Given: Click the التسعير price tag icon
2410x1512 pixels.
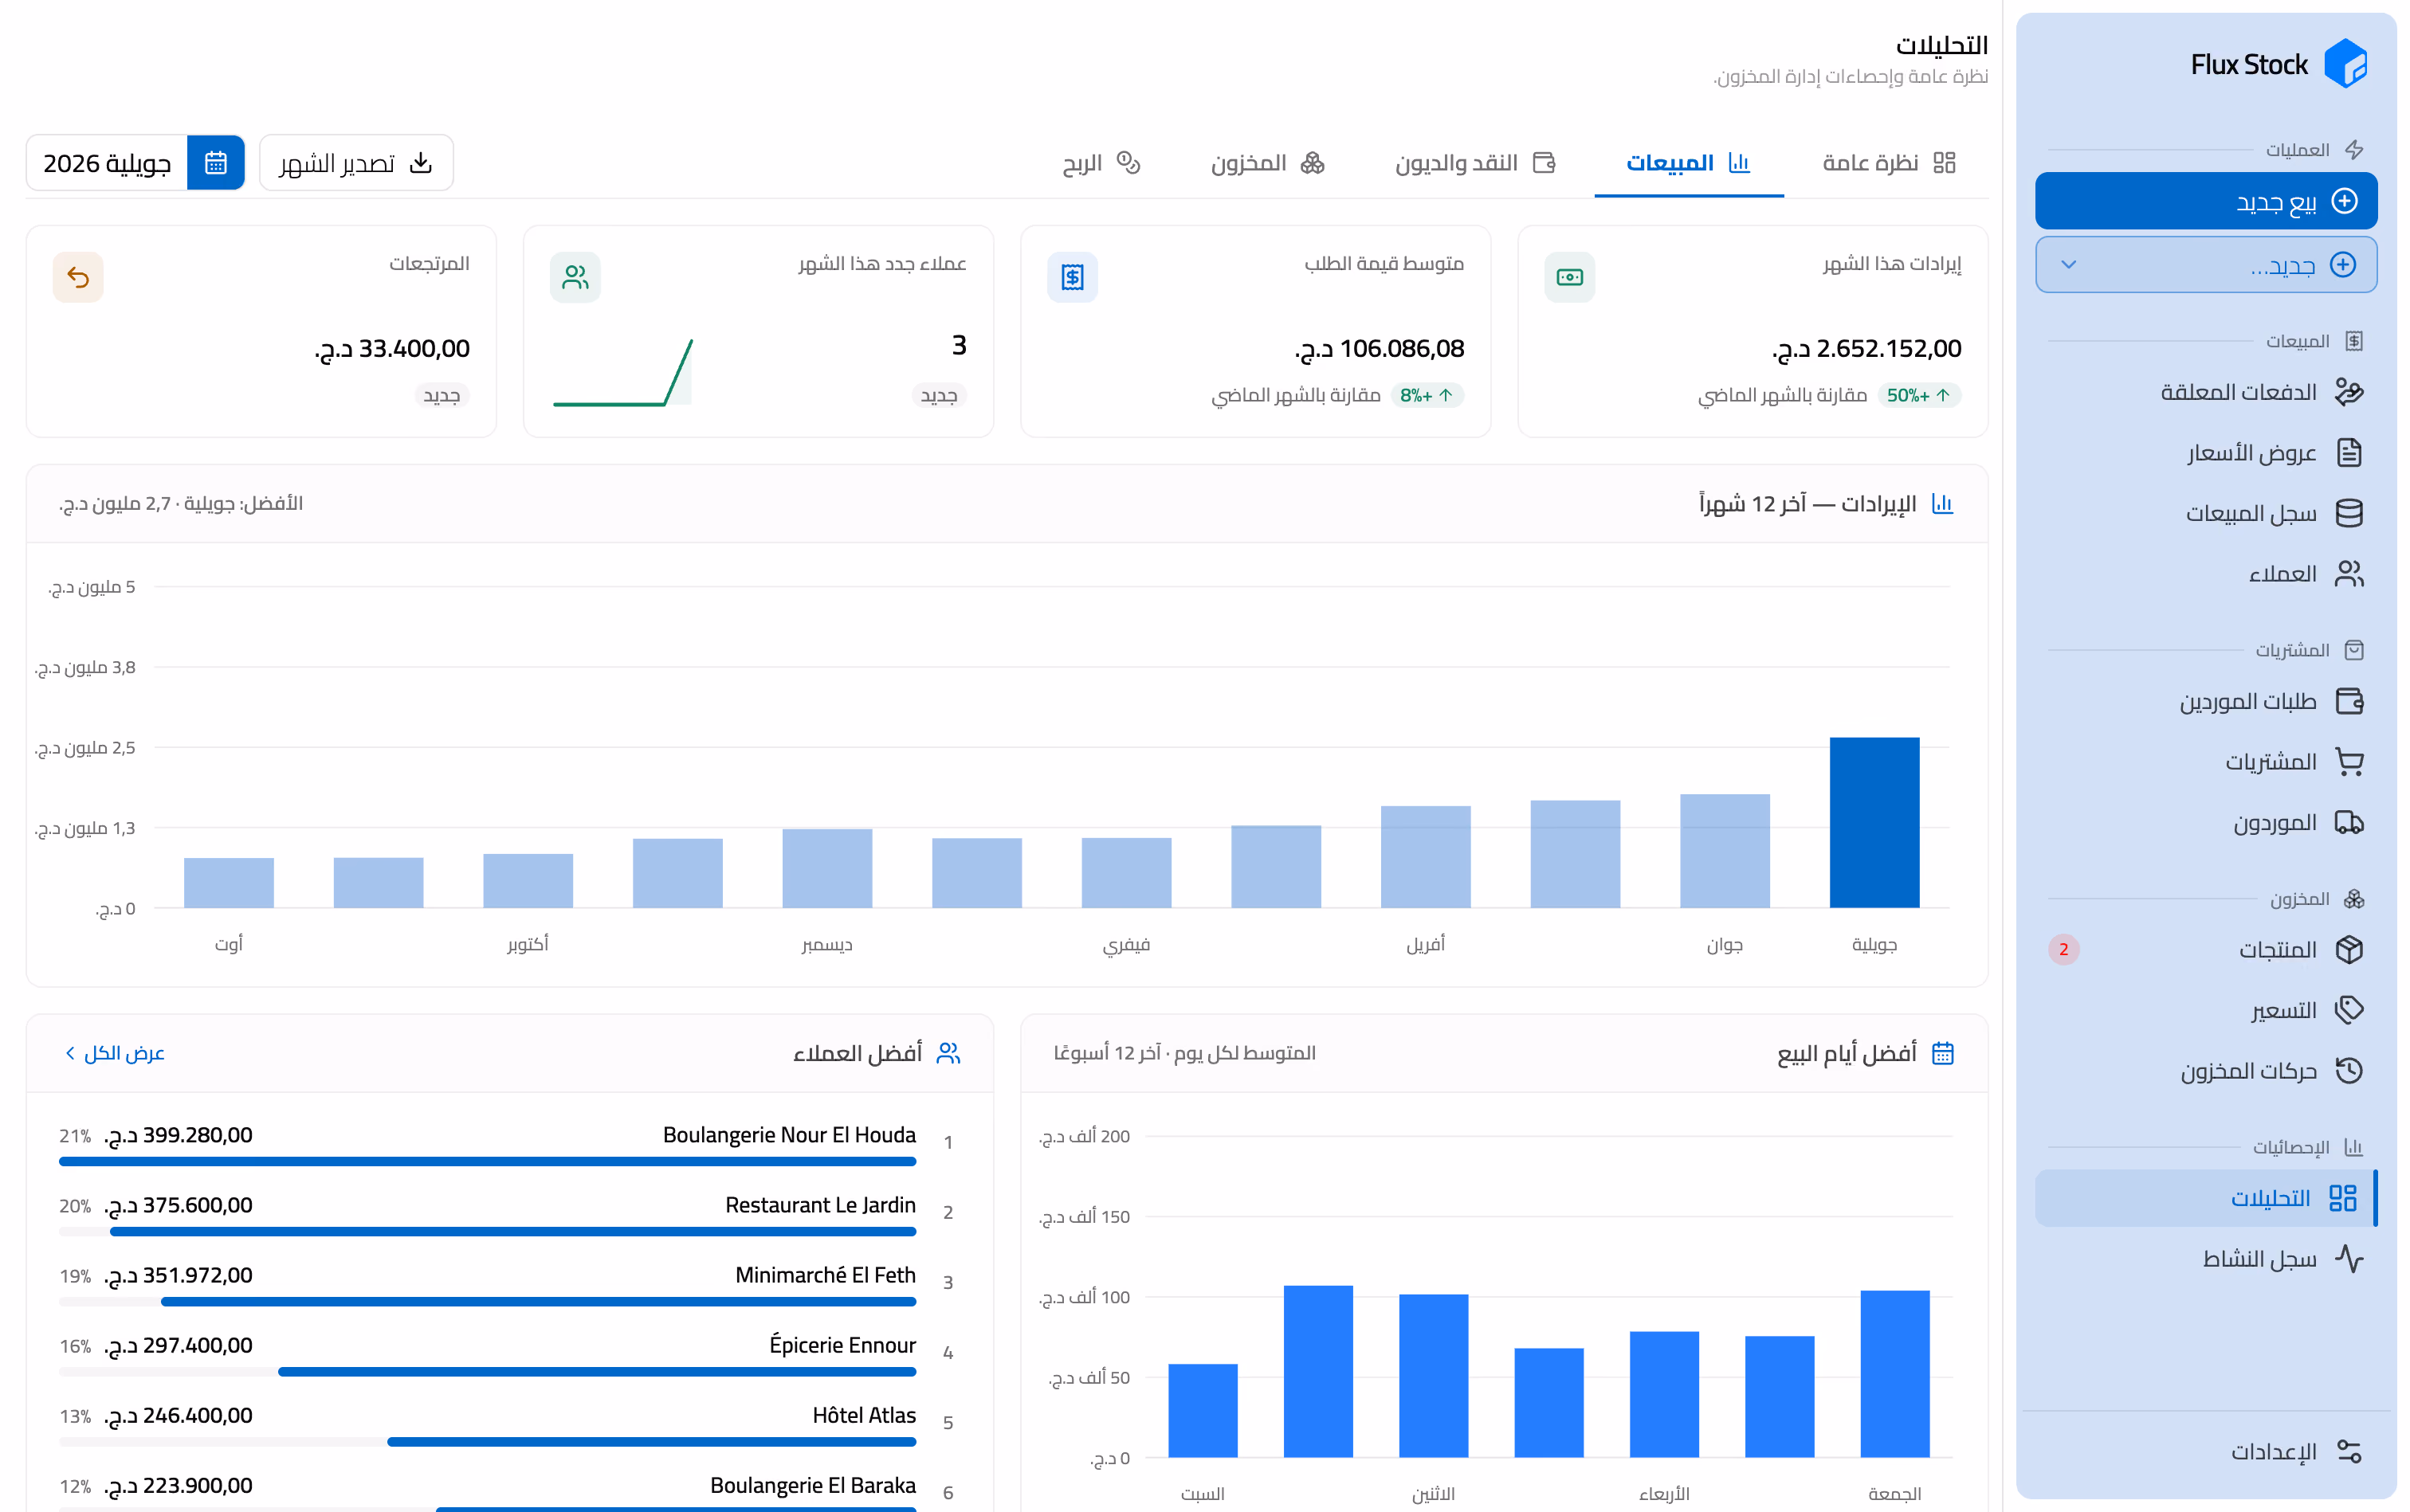Looking at the screenshot, I should click(x=2348, y=1010).
